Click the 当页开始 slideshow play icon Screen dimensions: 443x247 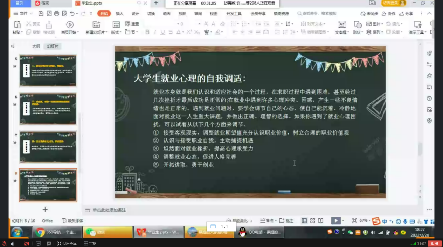coord(70,24)
